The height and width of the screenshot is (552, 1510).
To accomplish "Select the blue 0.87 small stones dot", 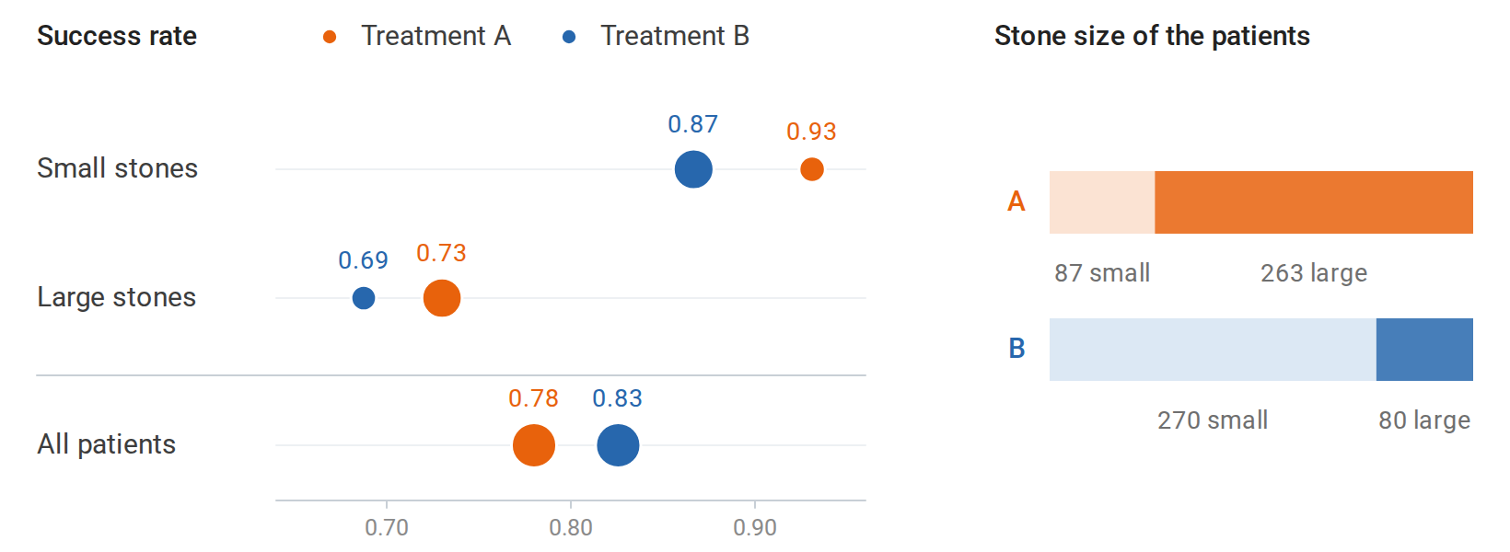I will click(693, 169).
